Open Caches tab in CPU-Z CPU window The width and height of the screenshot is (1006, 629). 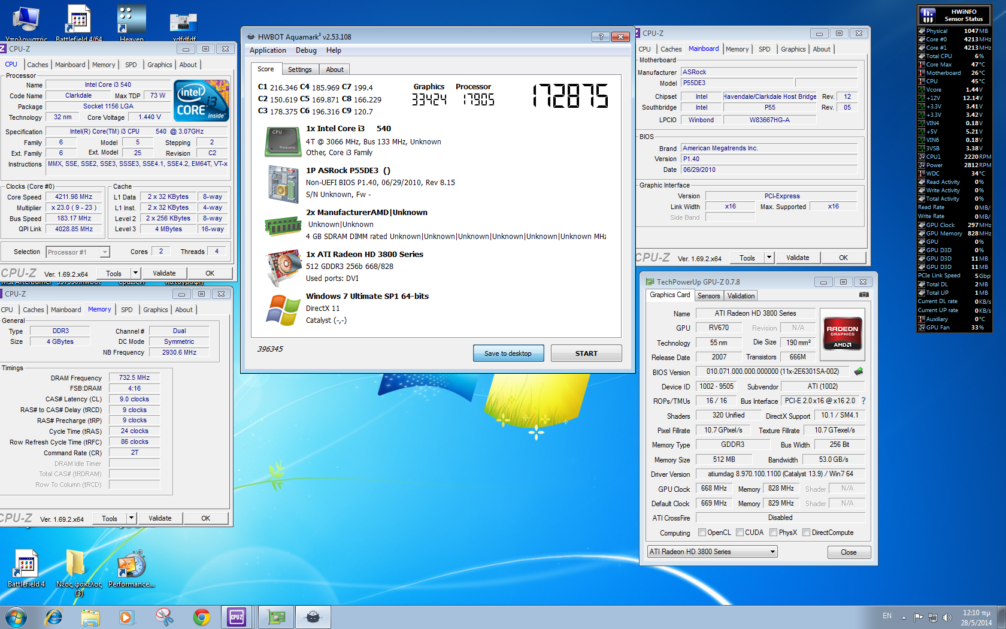[x=37, y=65]
